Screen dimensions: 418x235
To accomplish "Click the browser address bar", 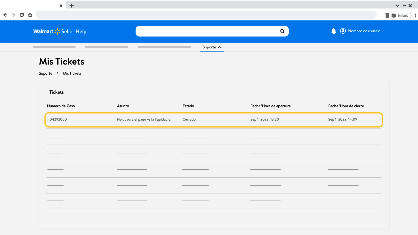I will [x=206, y=15].
